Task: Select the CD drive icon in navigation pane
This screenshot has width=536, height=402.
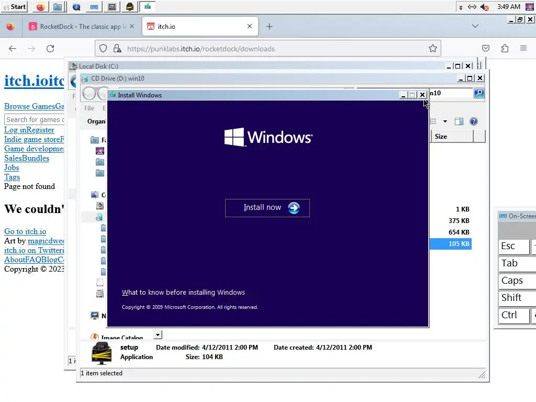Action: pyautogui.click(x=99, y=217)
